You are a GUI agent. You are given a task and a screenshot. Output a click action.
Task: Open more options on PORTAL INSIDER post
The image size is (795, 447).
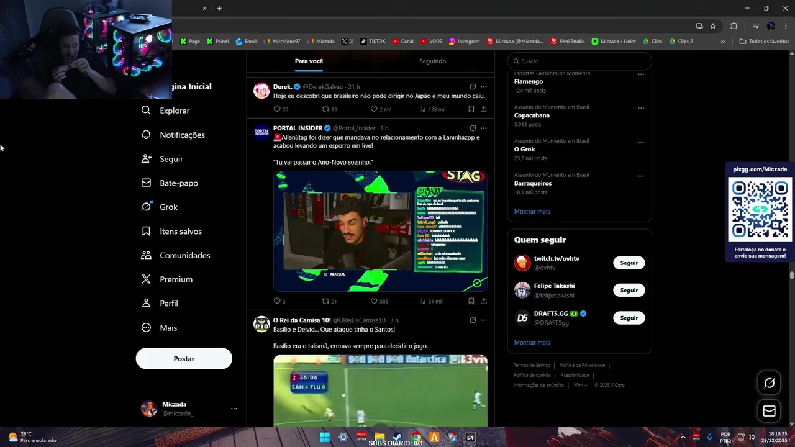pos(484,128)
